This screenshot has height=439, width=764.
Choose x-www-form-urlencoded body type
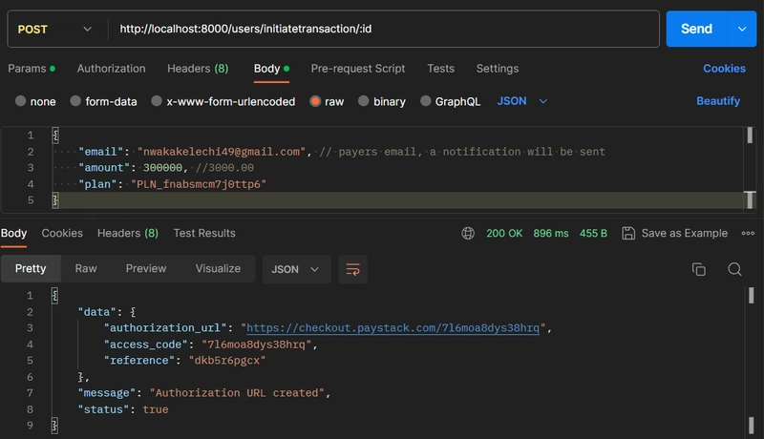pyautogui.click(x=157, y=101)
